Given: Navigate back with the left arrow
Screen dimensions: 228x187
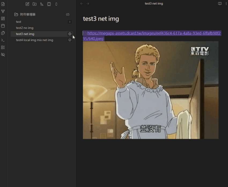Looking at the screenshot, I should click(x=82, y=4).
